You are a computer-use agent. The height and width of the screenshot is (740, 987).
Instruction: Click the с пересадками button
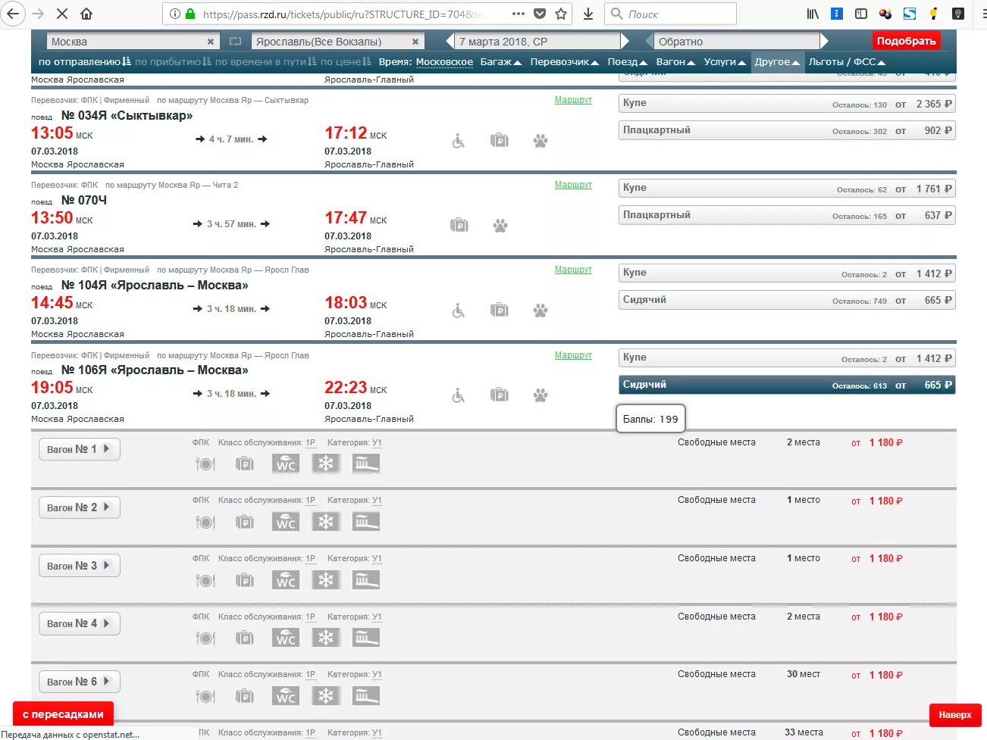[63, 714]
